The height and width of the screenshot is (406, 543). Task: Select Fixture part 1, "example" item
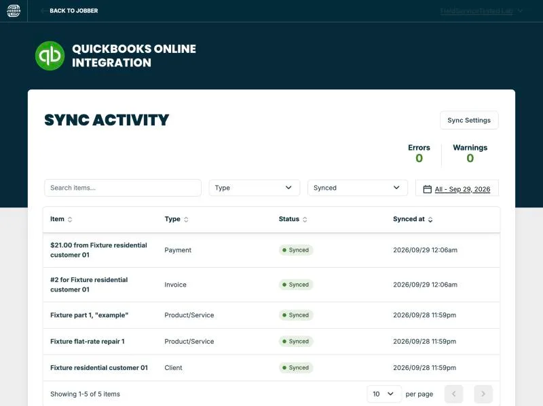click(90, 315)
